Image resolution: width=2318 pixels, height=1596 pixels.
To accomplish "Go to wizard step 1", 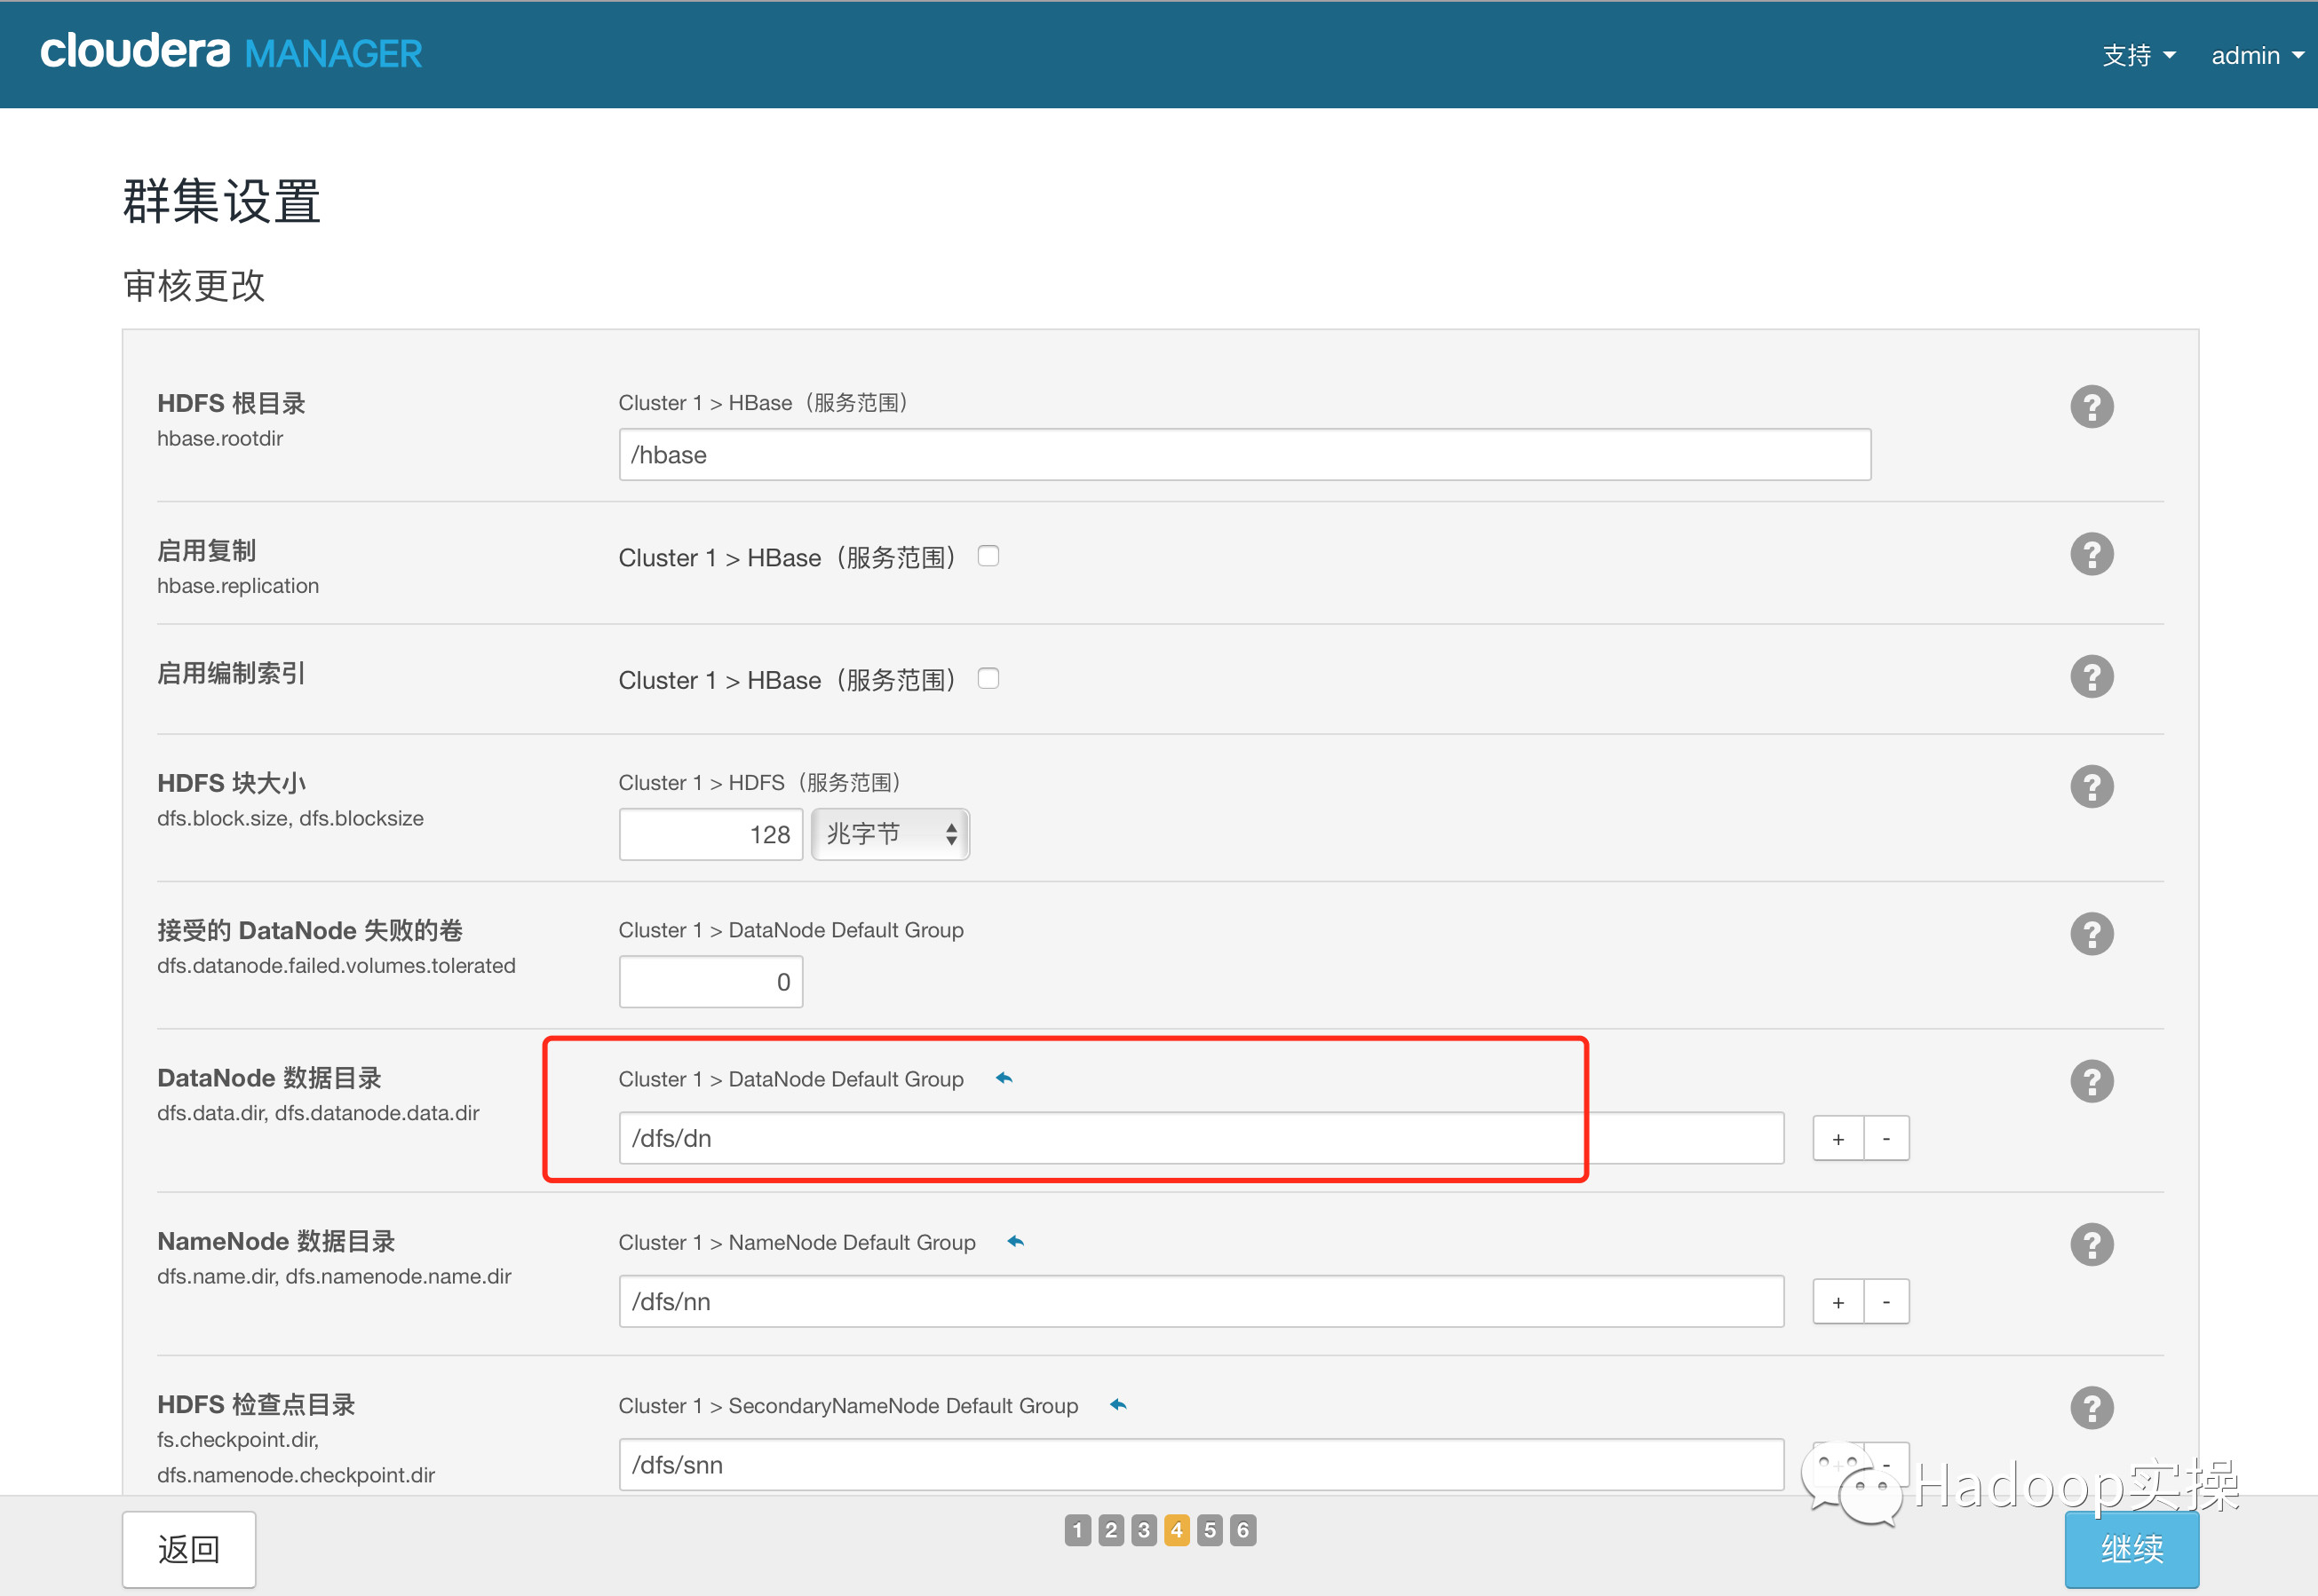I will (x=1077, y=1530).
